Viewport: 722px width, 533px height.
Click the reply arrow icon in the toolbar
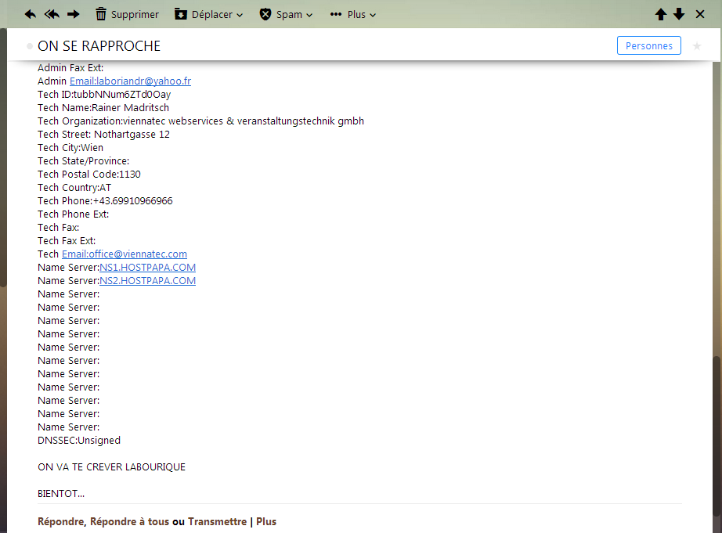31,14
